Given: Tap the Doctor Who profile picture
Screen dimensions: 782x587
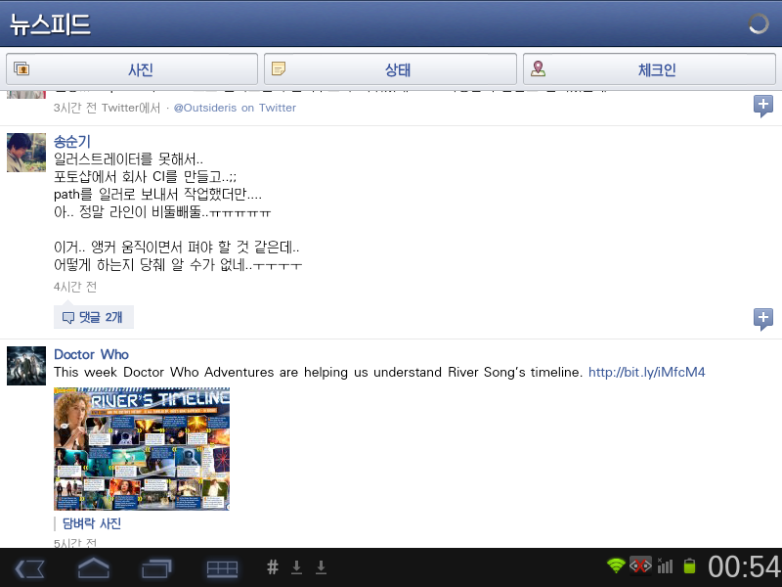Looking at the screenshot, I should click(x=26, y=366).
